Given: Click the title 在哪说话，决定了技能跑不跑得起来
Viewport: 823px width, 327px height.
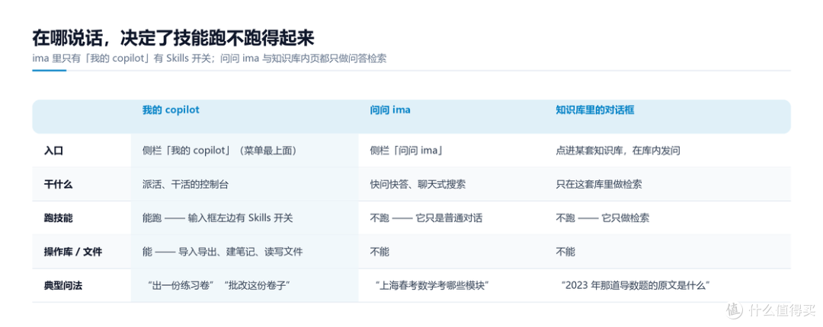Looking at the screenshot, I should click(173, 38).
